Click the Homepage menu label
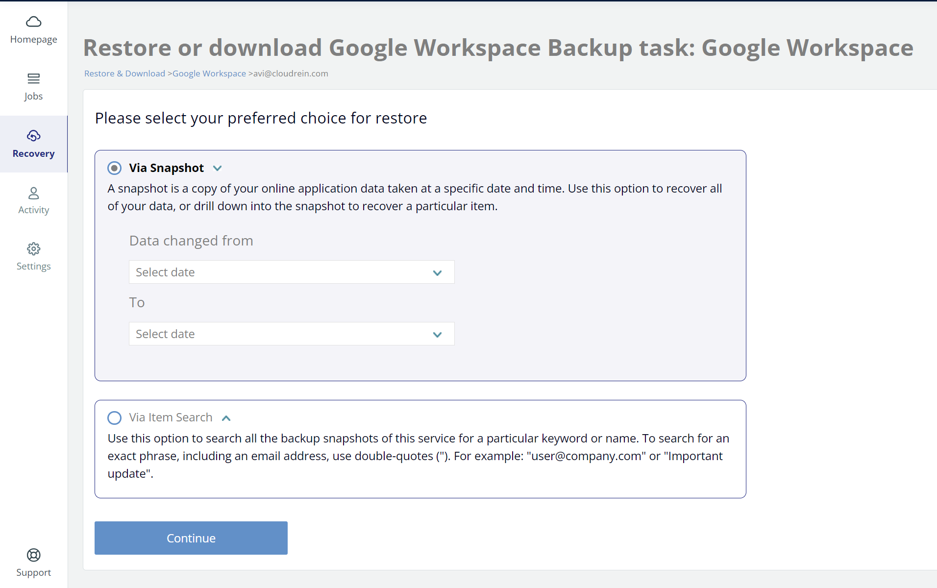The height and width of the screenshot is (588, 937). (33, 40)
